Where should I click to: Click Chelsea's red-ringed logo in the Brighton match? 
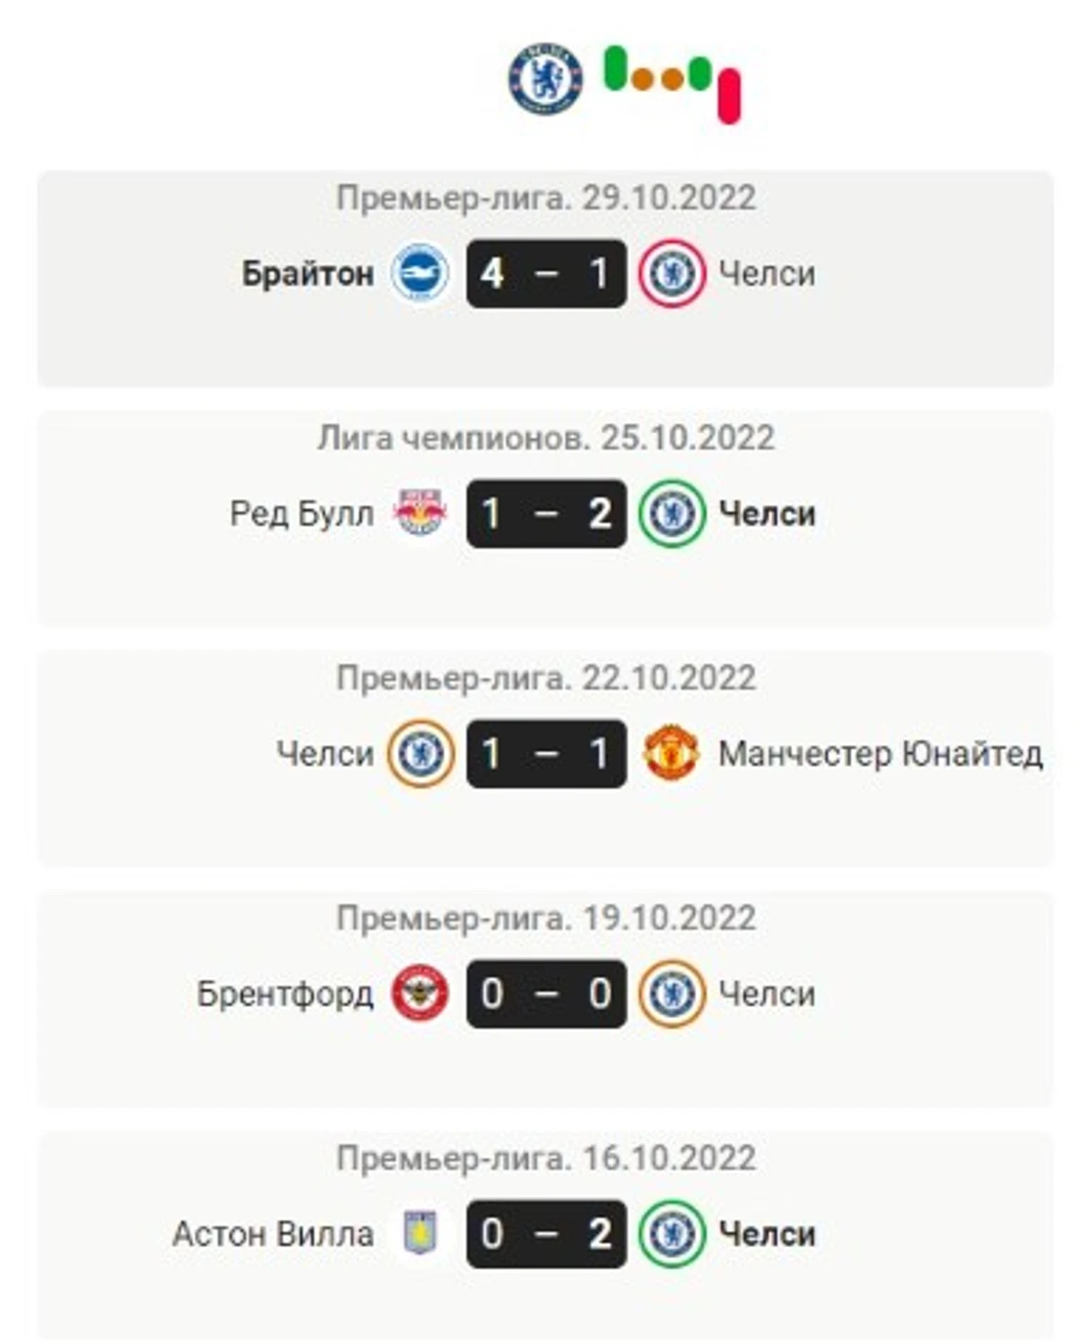tap(671, 273)
